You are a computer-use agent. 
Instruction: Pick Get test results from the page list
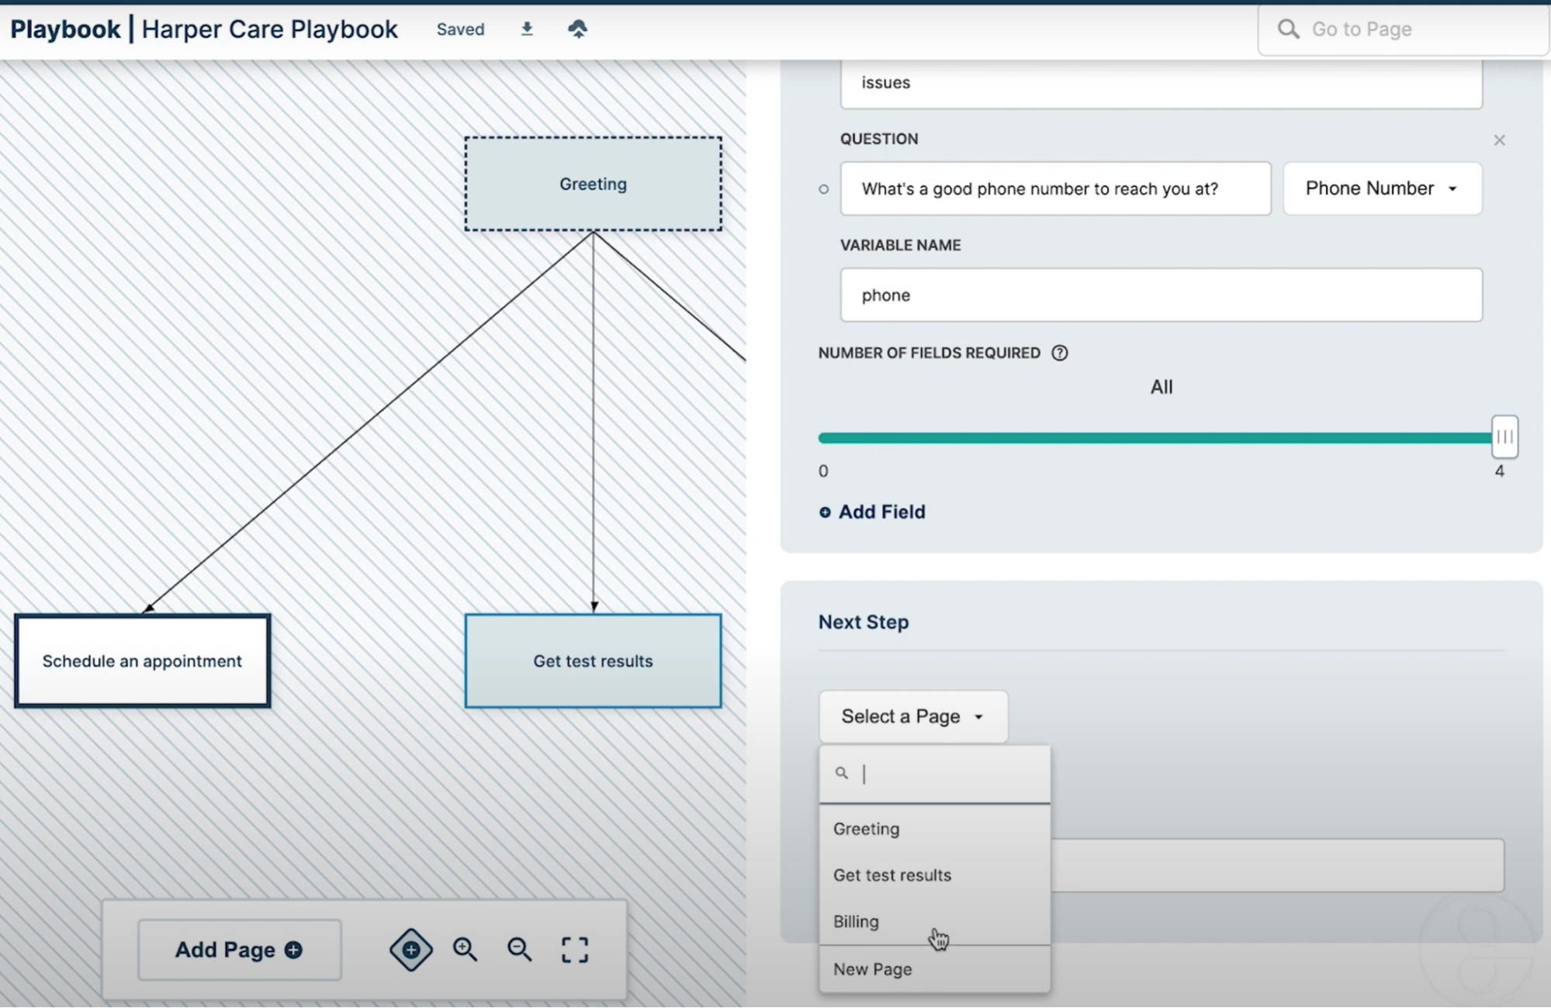click(891, 875)
